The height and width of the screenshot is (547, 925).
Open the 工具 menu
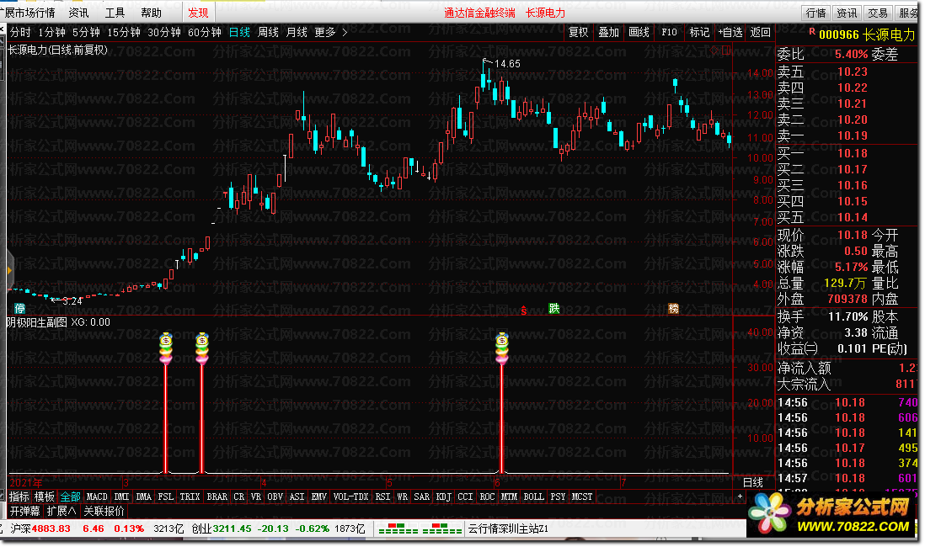pyautogui.click(x=115, y=13)
